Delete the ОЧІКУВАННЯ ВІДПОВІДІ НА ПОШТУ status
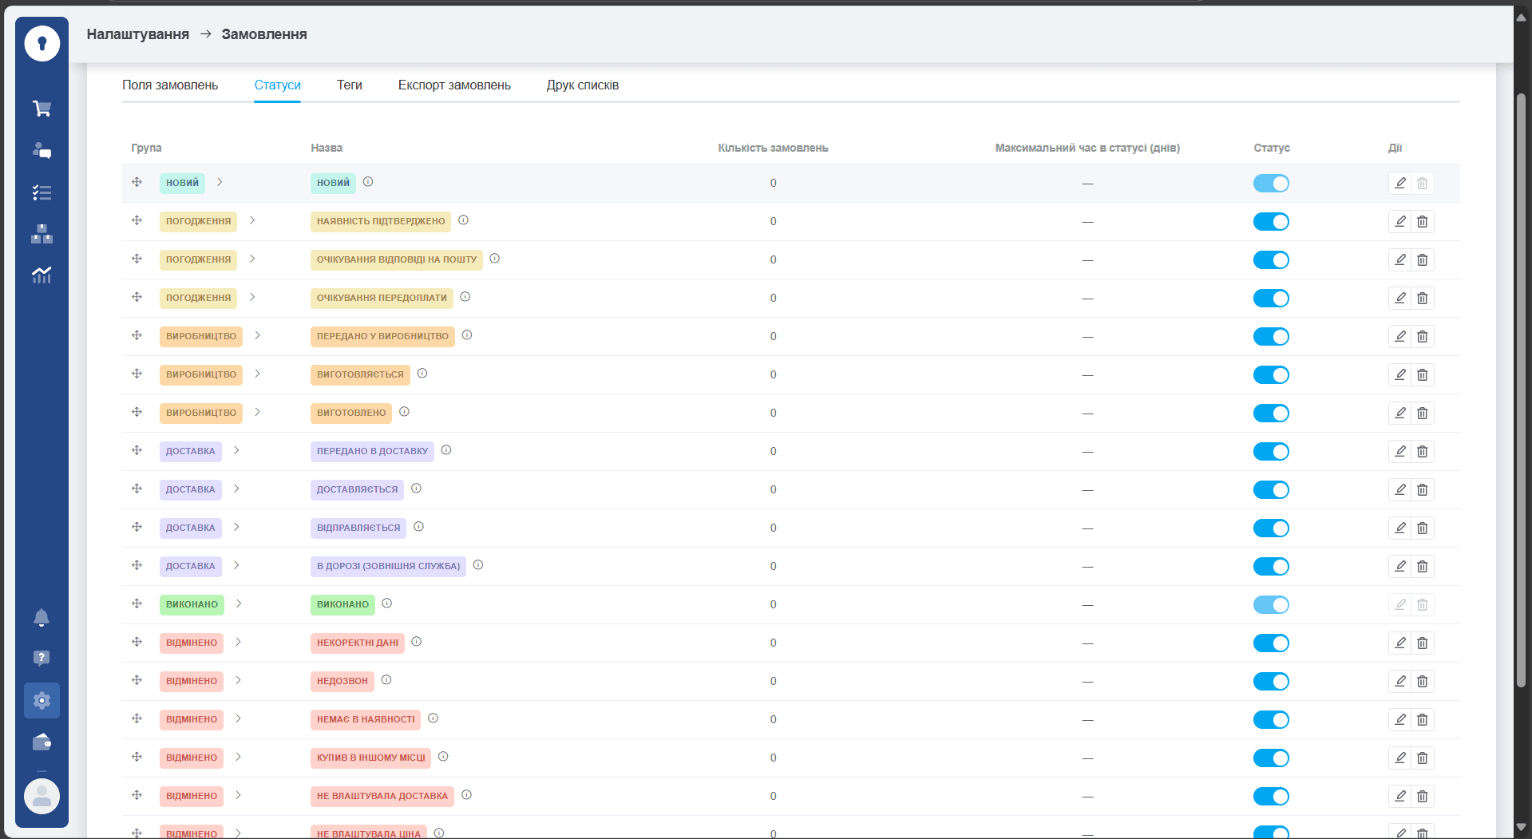 point(1422,259)
